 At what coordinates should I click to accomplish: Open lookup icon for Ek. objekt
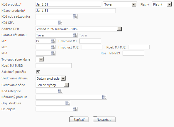coord(75,109)
